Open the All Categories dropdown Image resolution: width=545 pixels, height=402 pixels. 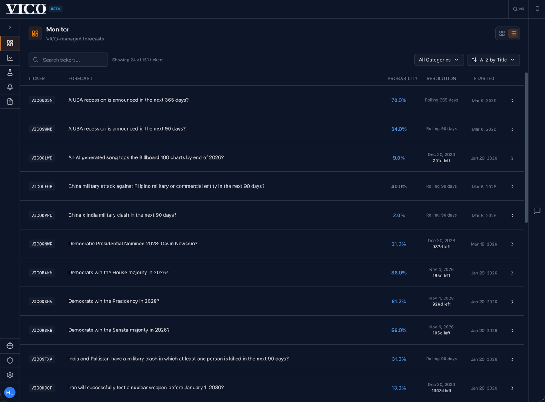(439, 60)
